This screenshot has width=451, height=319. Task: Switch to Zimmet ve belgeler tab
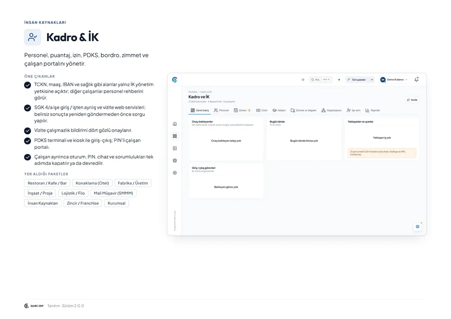303,110
